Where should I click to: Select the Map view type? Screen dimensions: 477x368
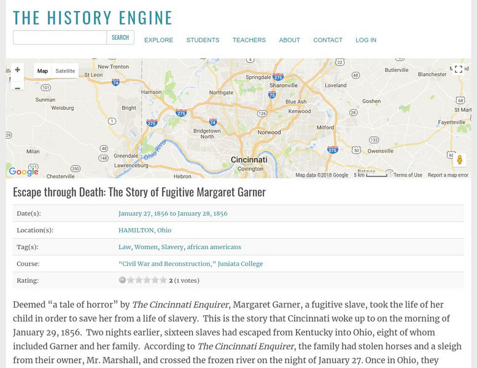point(42,71)
